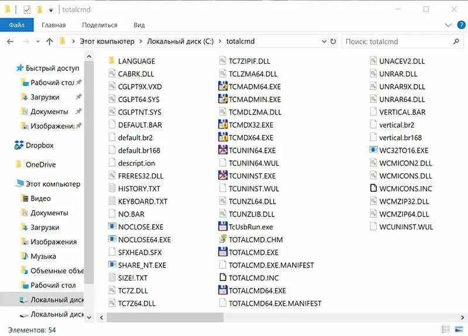This screenshot has height=336, width=468.
Task: Click the horizontal scrollbar thumb
Action: click(x=165, y=317)
